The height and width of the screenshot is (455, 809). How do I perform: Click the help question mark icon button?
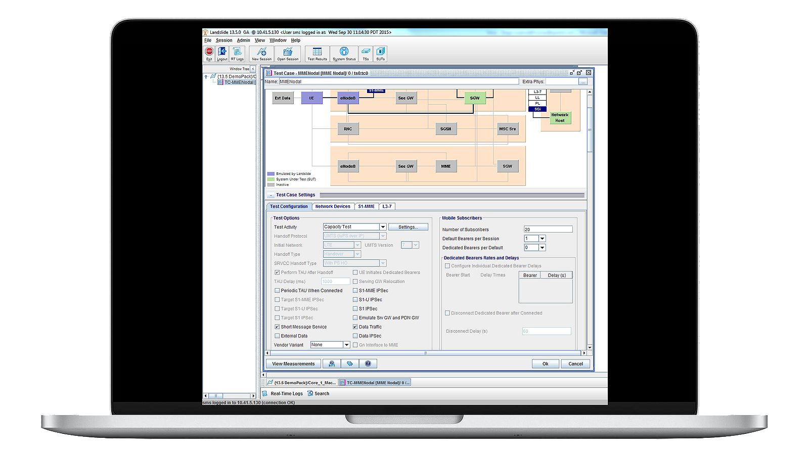point(368,363)
